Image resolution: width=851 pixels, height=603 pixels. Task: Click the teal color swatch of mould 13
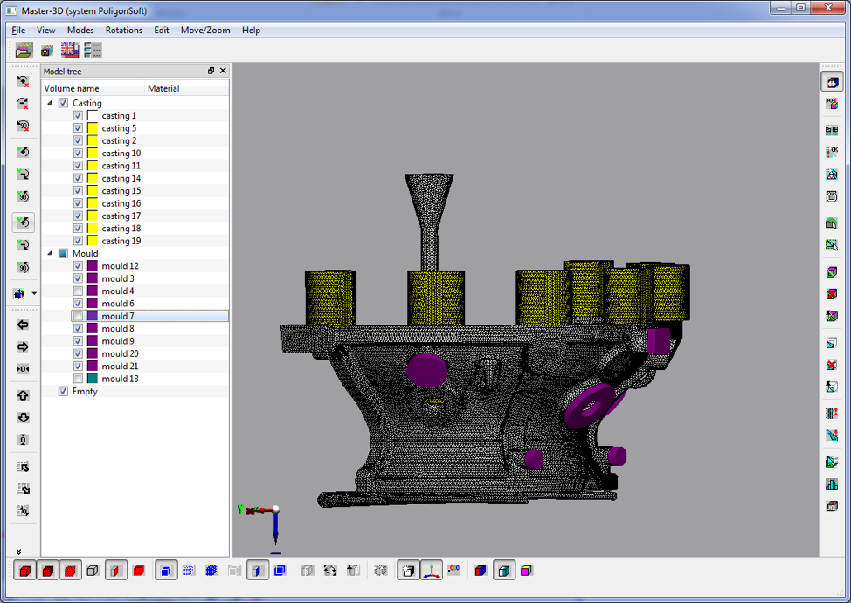(93, 379)
